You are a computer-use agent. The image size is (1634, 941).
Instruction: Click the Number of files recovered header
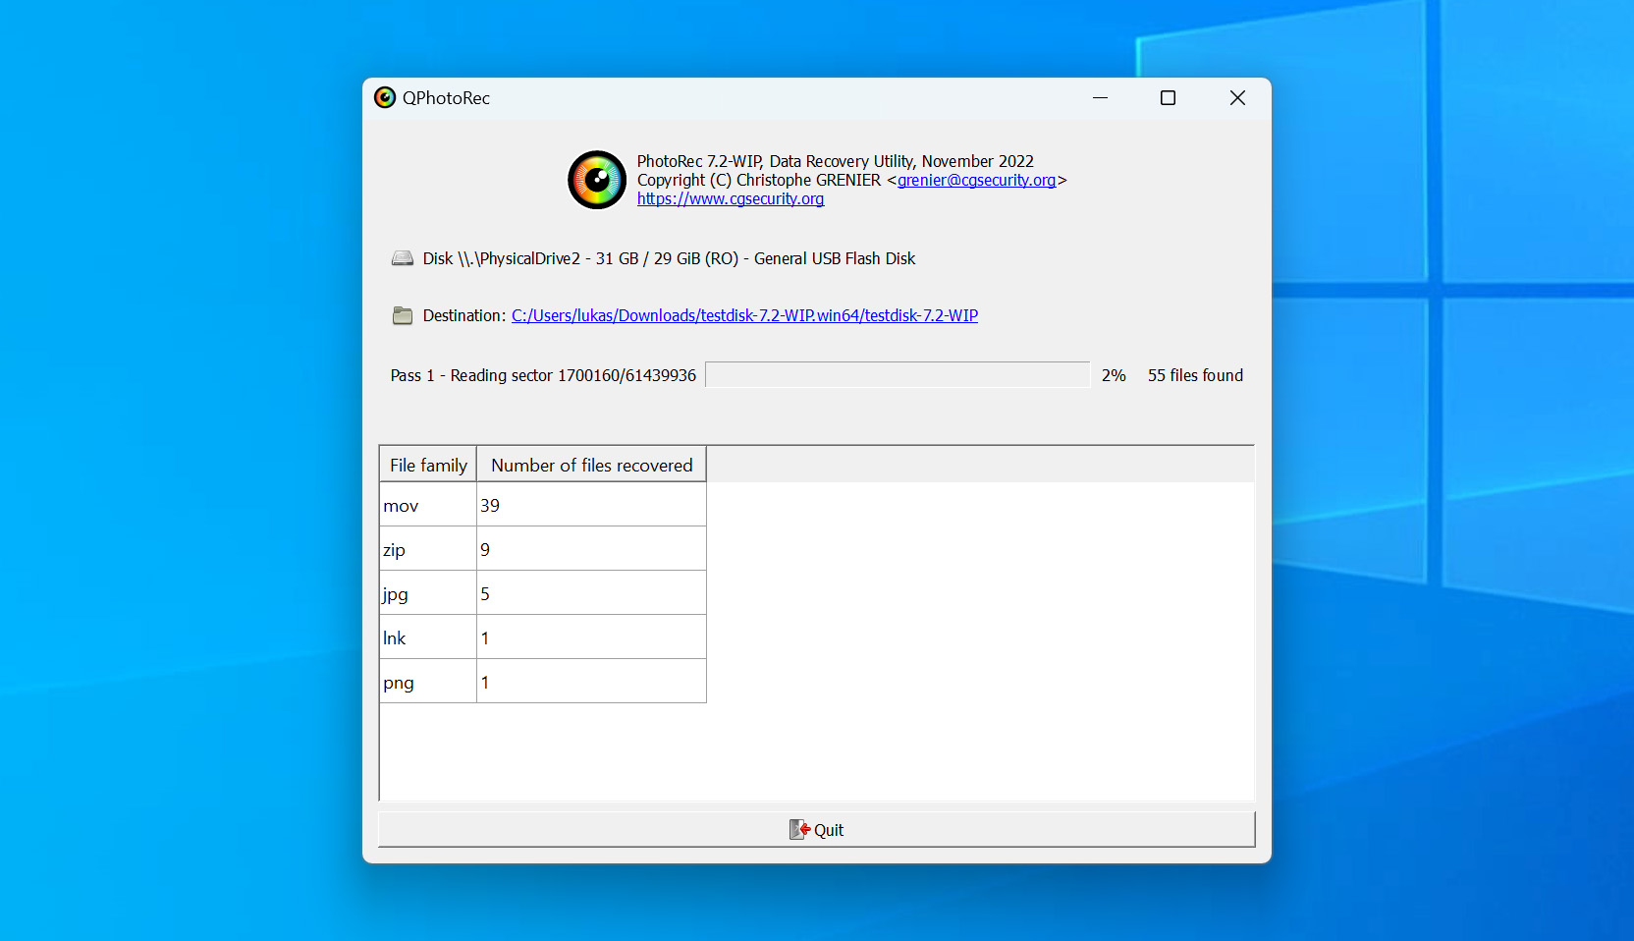[x=591, y=465]
